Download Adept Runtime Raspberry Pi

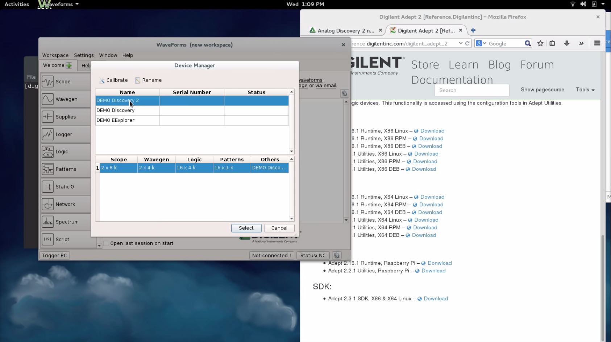click(x=440, y=263)
